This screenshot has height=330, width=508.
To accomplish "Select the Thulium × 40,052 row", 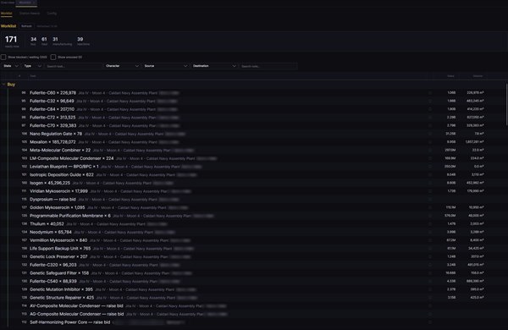I will tap(252, 224).
